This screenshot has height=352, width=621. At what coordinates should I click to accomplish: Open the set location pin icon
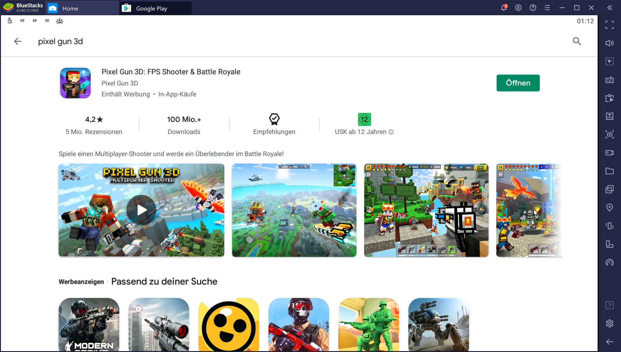(x=609, y=208)
